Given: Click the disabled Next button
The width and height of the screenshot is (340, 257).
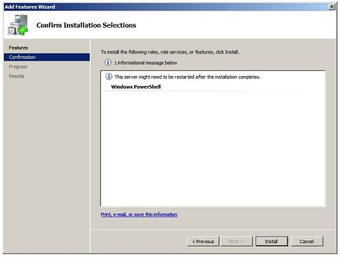Looking at the screenshot, I should pyautogui.click(x=236, y=241).
